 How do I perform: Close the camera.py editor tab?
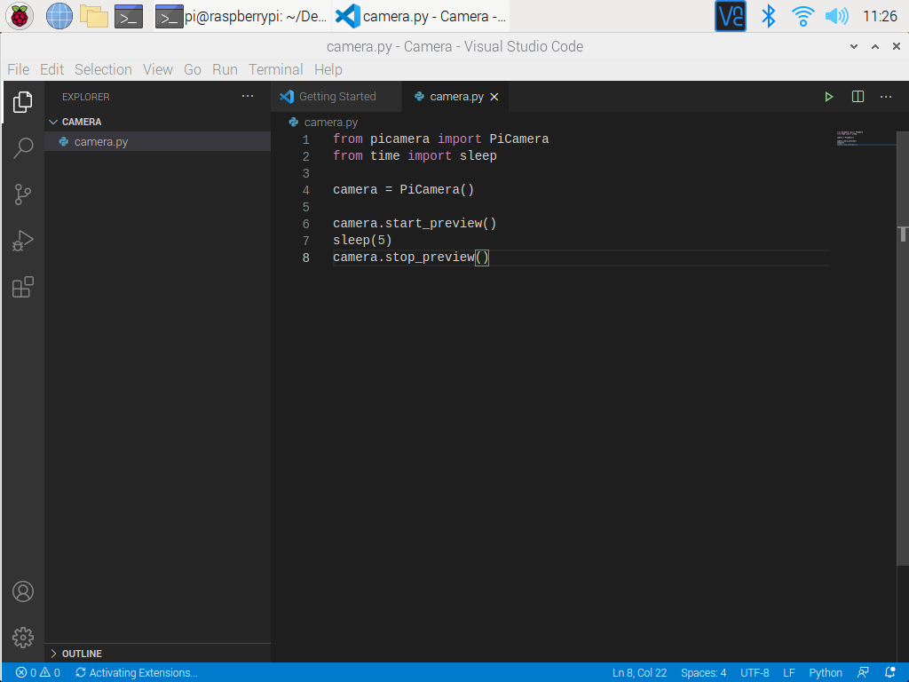494,97
